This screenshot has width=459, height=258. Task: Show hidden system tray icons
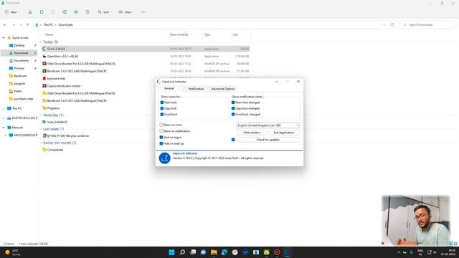click(x=399, y=252)
